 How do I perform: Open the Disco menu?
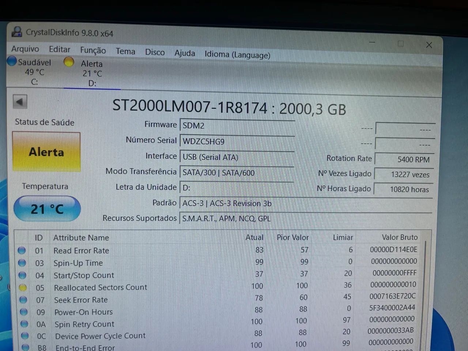[x=155, y=52]
